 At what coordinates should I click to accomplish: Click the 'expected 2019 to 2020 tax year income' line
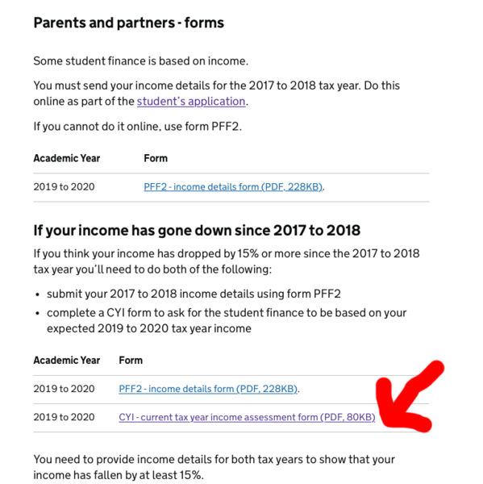tap(149, 328)
